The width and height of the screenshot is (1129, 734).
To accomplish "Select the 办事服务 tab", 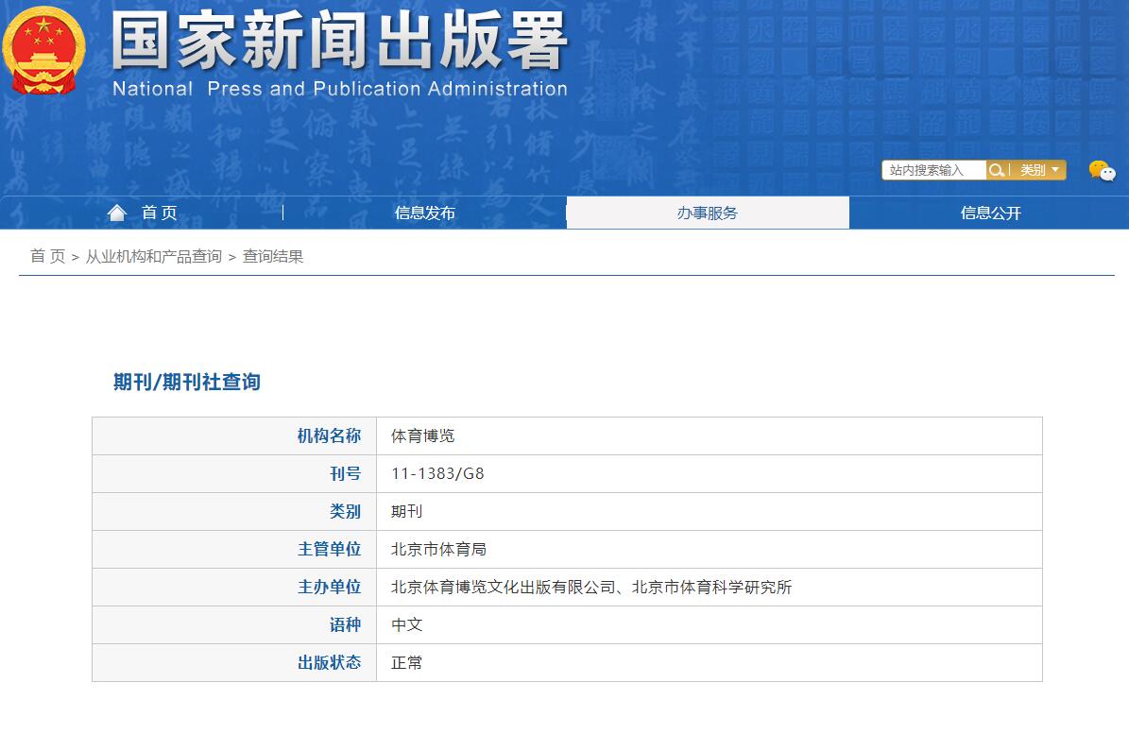I will pos(708,212).
